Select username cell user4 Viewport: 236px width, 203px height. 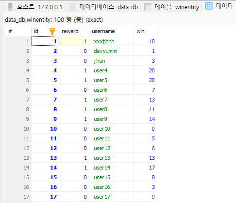click(x=111, y=70)
